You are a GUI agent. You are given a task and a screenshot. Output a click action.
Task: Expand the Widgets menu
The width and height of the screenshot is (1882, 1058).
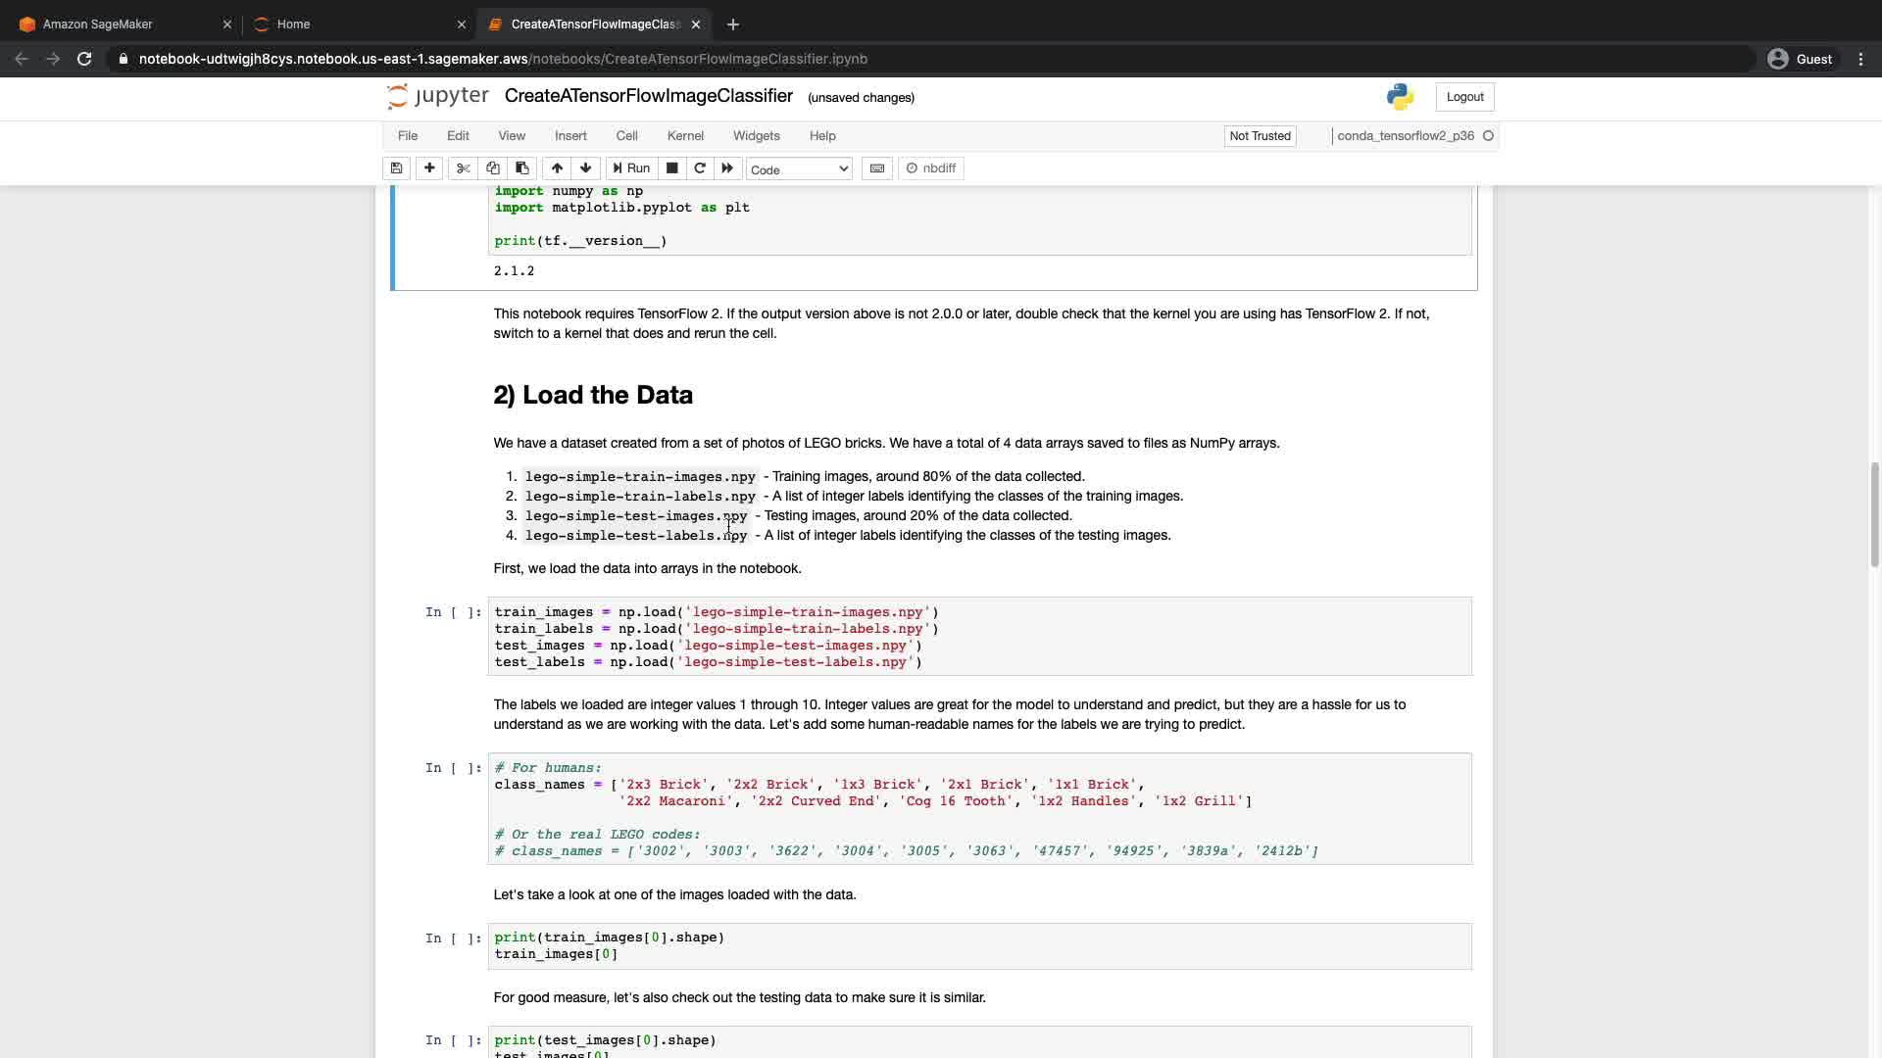point(756,136)
